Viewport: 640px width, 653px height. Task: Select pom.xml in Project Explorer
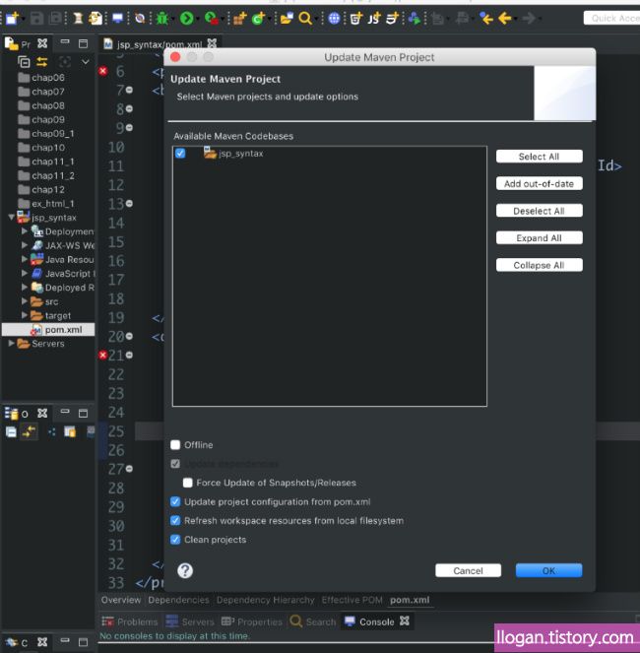pos(48,329)
